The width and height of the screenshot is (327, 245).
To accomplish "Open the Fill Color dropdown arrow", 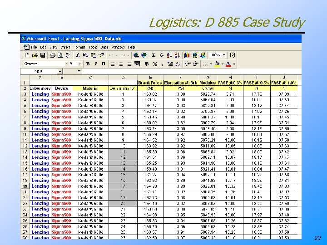I will click(223, 64).
